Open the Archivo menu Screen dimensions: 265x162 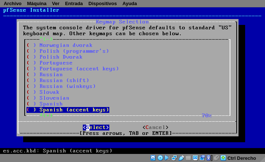(13, 4)
